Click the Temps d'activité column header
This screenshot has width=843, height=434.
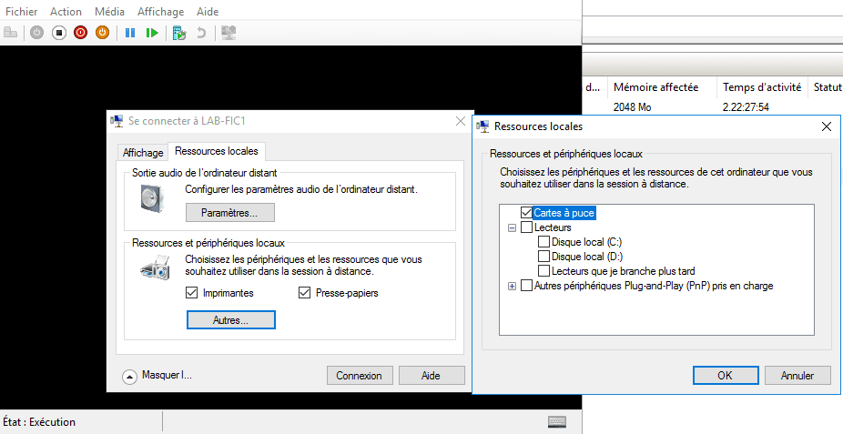pos(762,87)
